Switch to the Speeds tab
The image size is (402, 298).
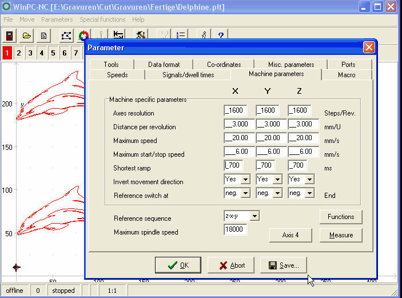click(x=117, y=75)
